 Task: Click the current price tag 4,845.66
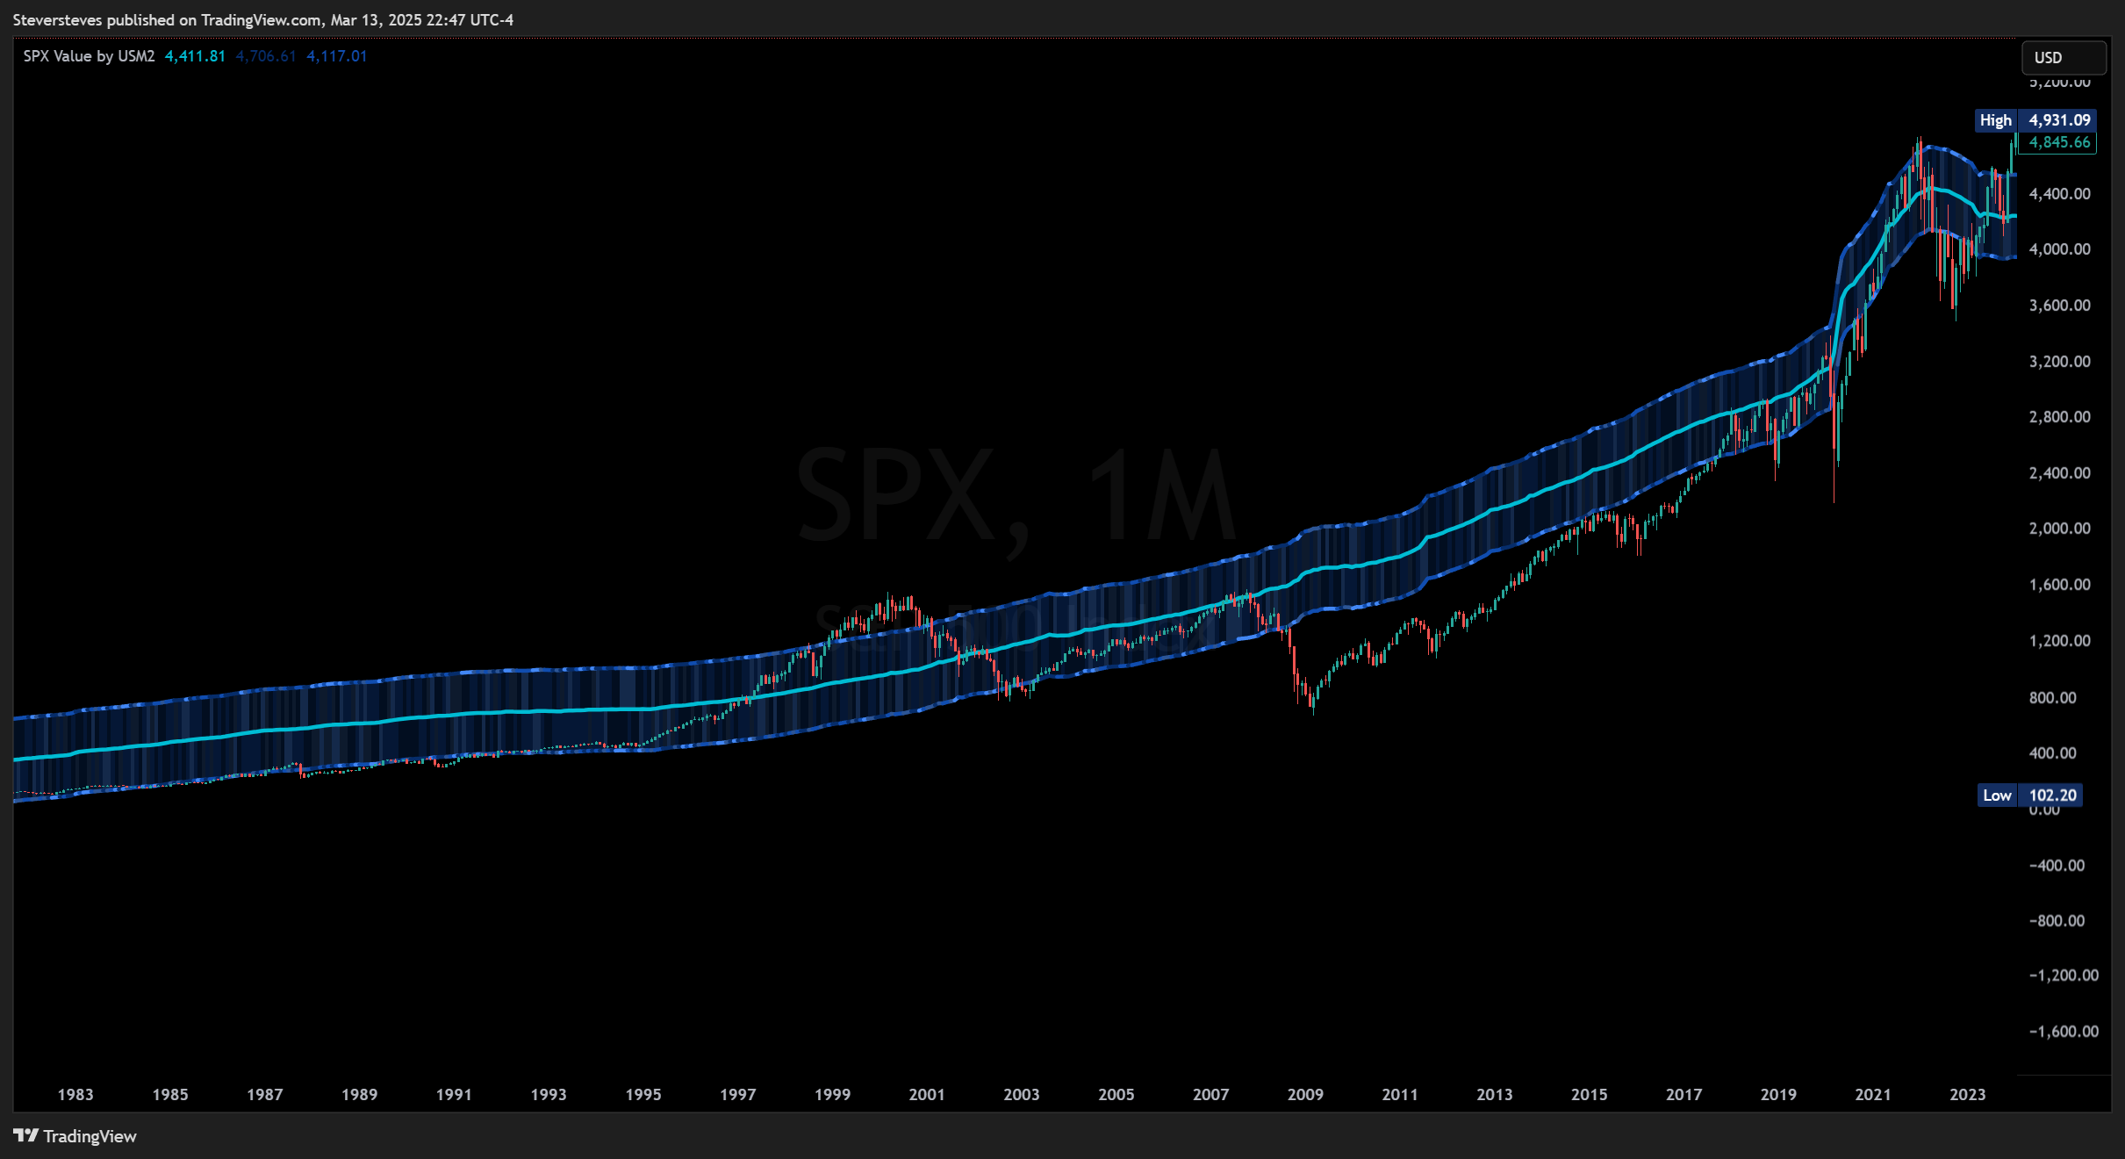tap(2058, 142)
